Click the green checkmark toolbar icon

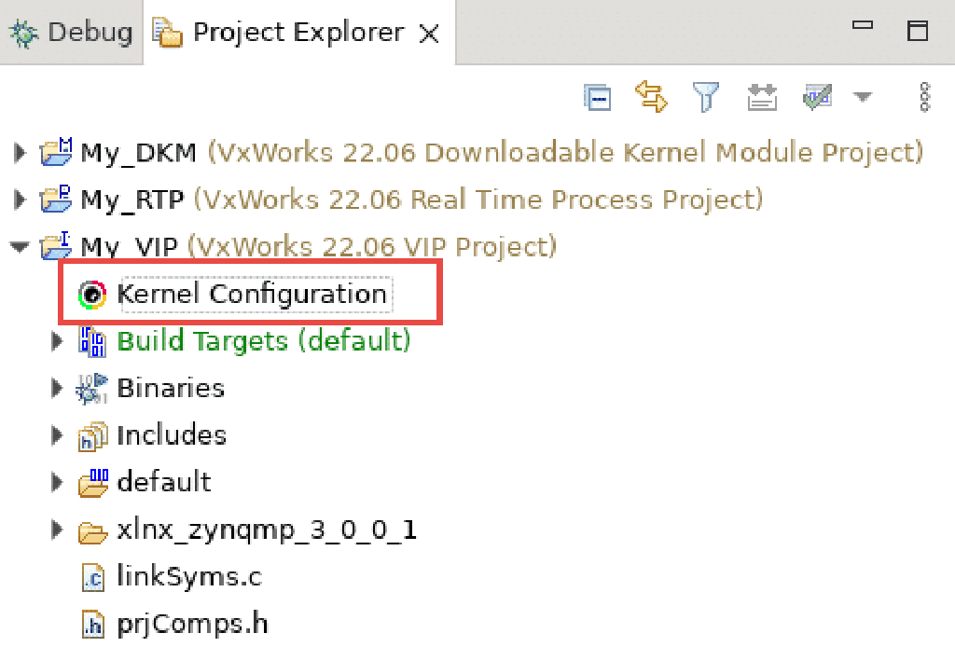816,96
